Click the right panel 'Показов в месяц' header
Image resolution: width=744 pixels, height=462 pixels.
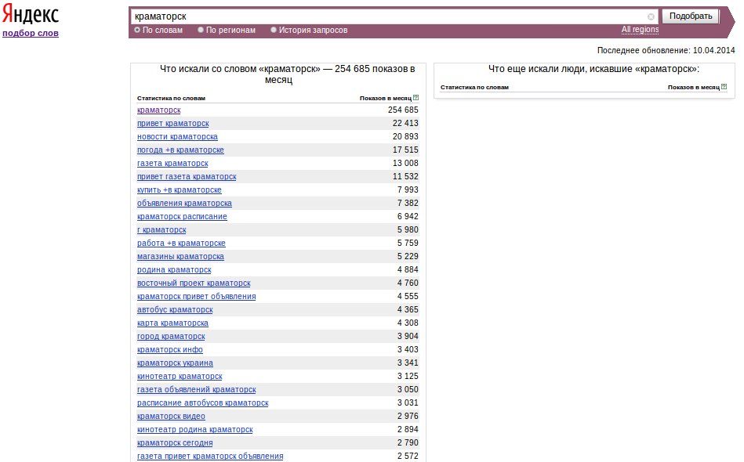694,87
